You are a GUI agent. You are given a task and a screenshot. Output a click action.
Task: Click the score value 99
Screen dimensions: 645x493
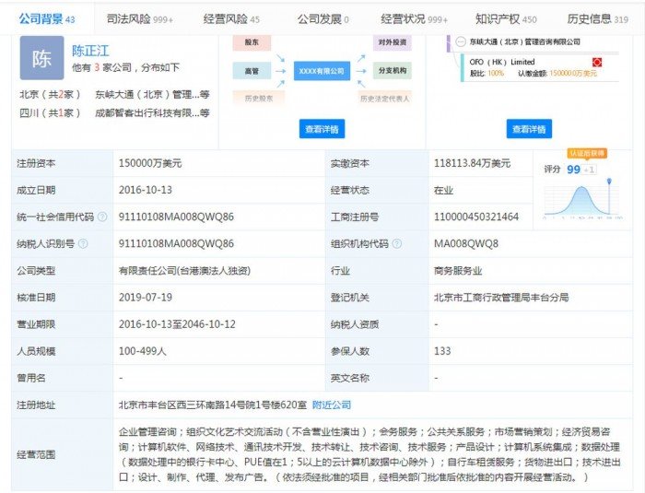(x=573, y=170)
